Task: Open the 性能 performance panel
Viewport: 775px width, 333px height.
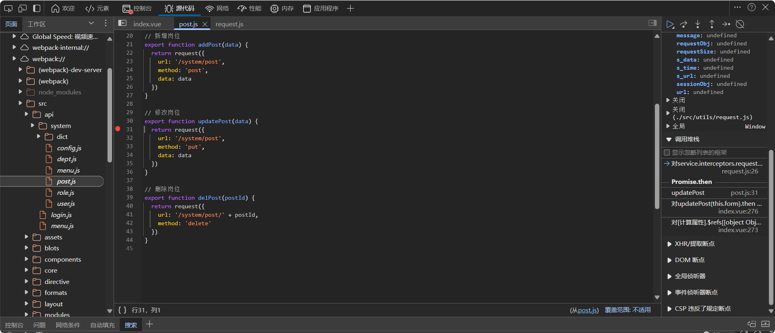Action: coord(250,8)
